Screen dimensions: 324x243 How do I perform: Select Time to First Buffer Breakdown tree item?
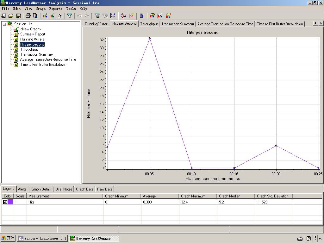coord(43,65)
